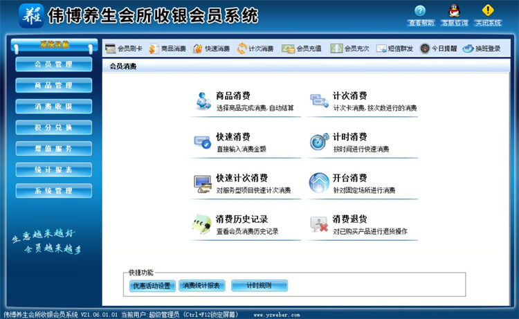The width and height of the screenshot is (519, 319).
Task: Open 计次消费 tile in main panel
Action: pyautogui.click(x=349, y=96)
